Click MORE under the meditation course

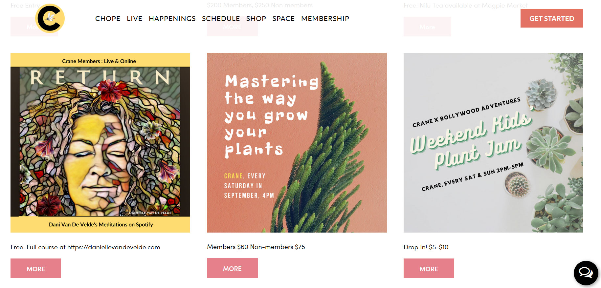point(35,268)
